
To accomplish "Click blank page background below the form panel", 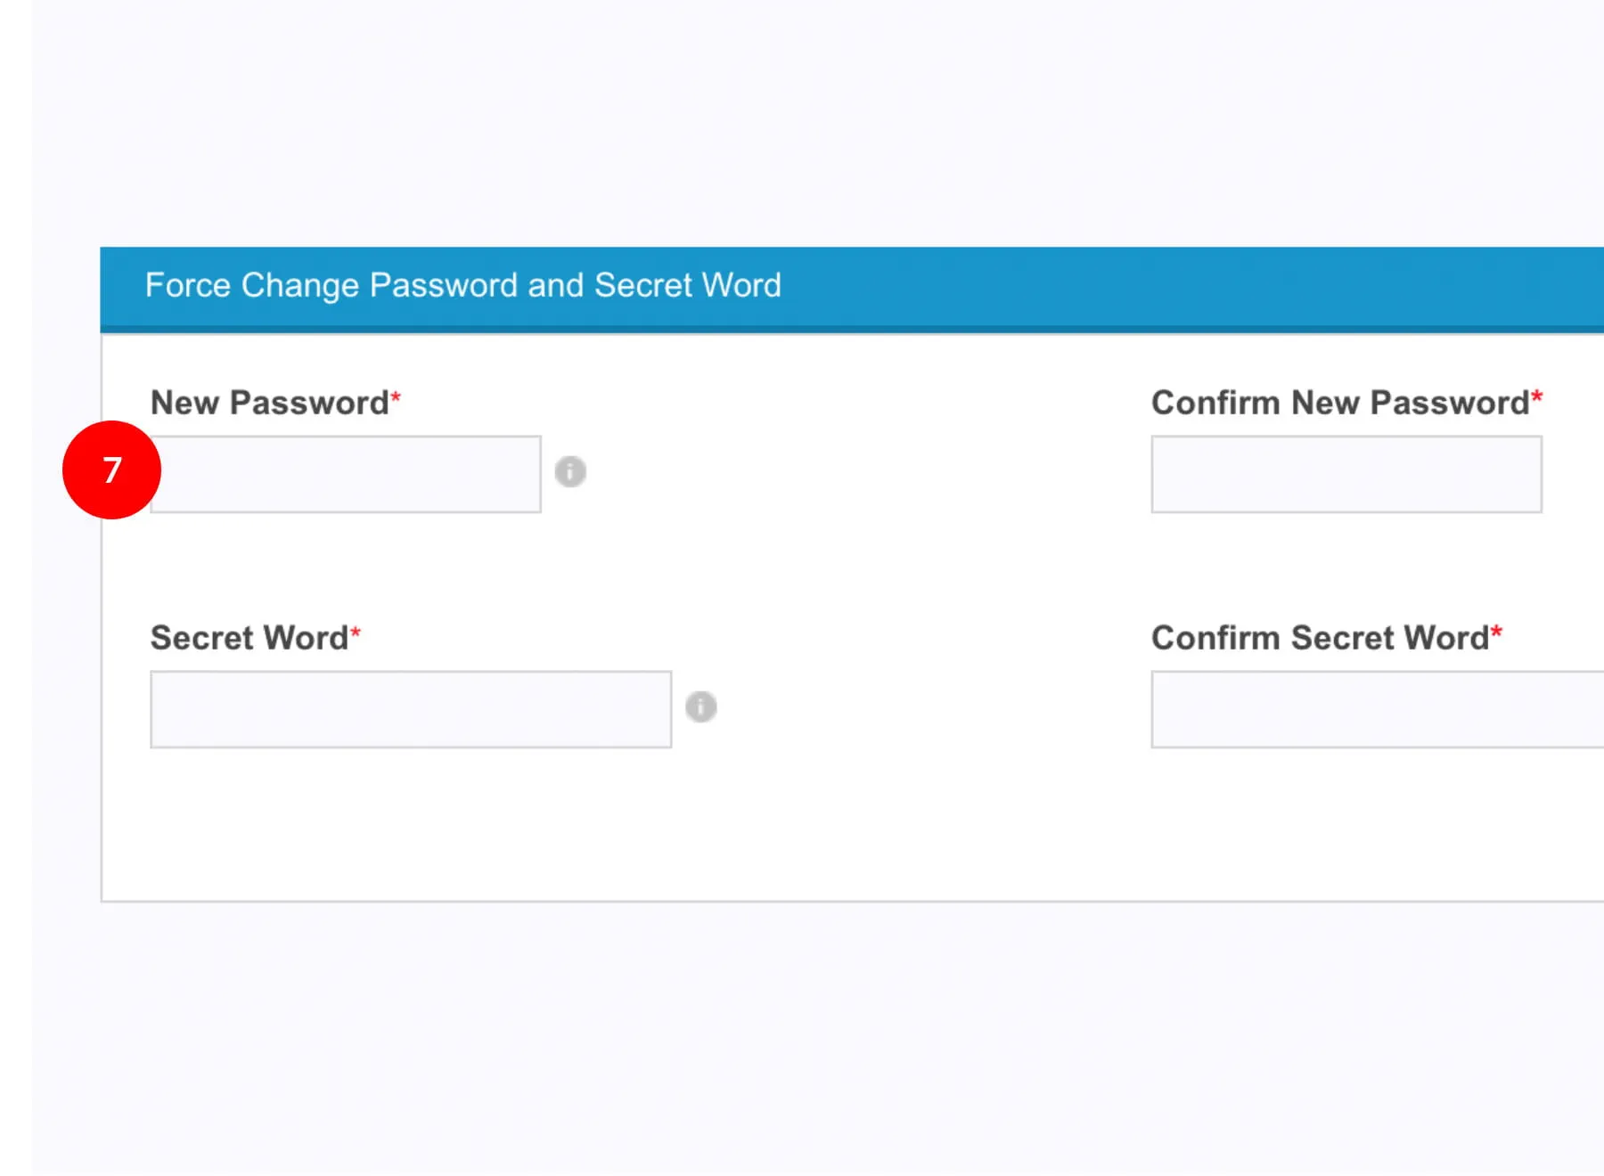I will 802,1033.
